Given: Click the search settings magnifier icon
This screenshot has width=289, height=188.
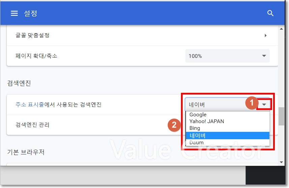Looking at the screenshot, I should click(x=270, y=13).
